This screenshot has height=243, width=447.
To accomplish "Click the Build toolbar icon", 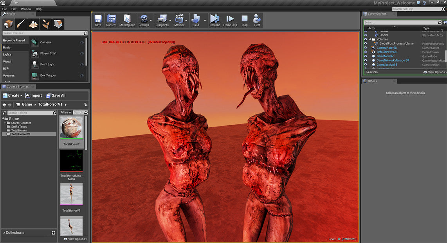I will (196, 20).
